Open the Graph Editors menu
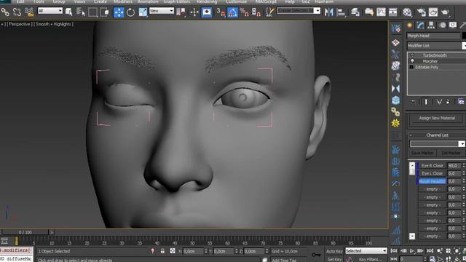466x262 pixels. 177,1
